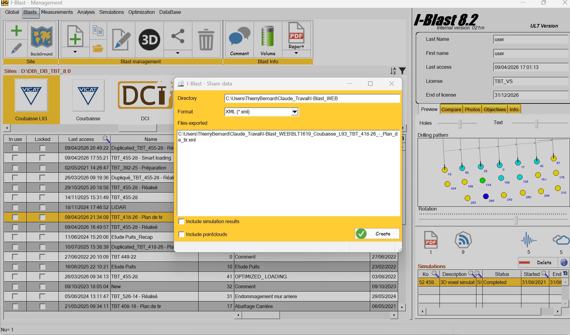Open the Comment tool in Blast Info
This screenshot has width=570, height=335.
239,37
